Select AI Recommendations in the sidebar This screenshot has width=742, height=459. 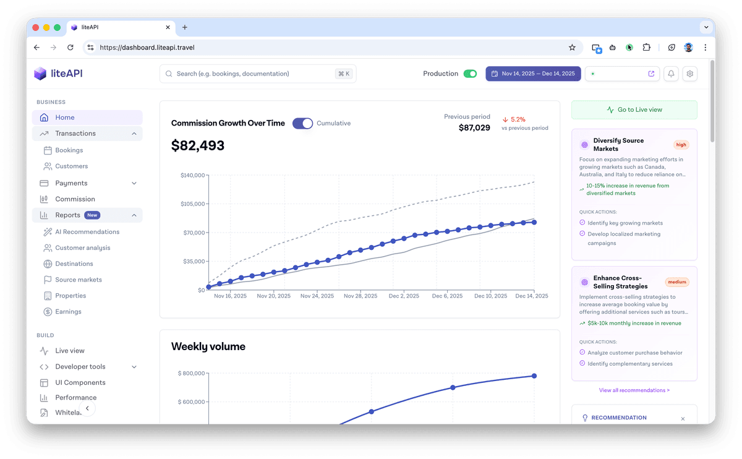(x=87, y=232)
